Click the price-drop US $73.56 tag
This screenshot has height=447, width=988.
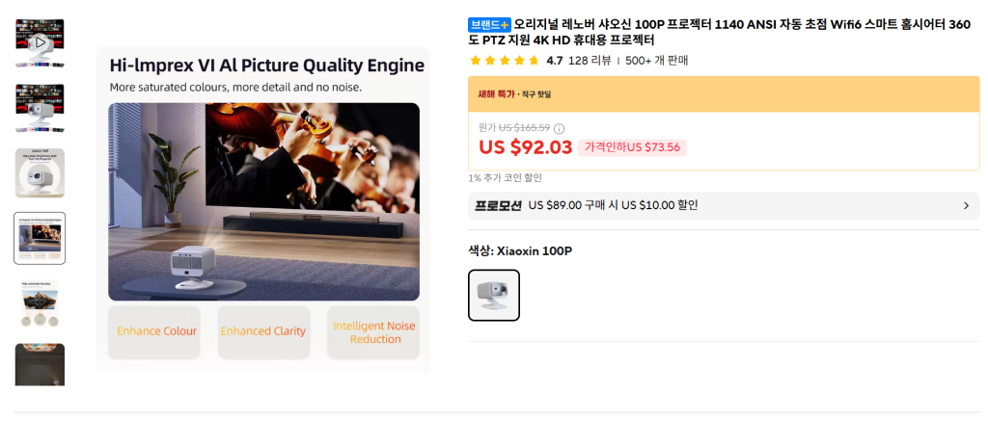point(632,148)
